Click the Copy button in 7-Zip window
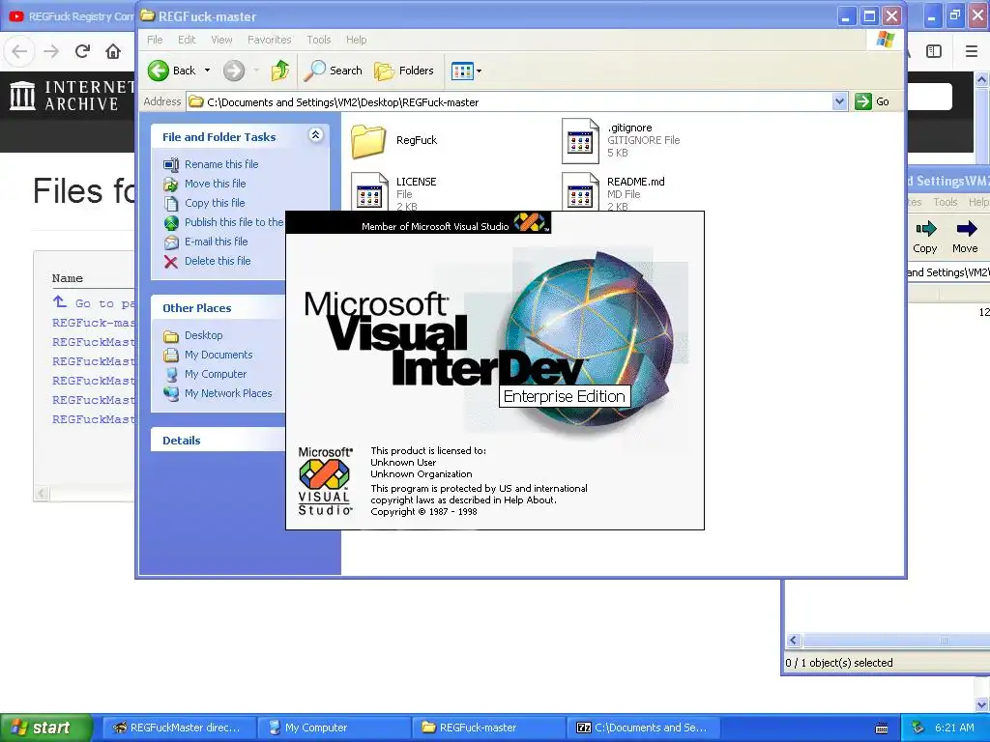Image resolution: width=990 pixels, height=742 pixels. [925, 236]
